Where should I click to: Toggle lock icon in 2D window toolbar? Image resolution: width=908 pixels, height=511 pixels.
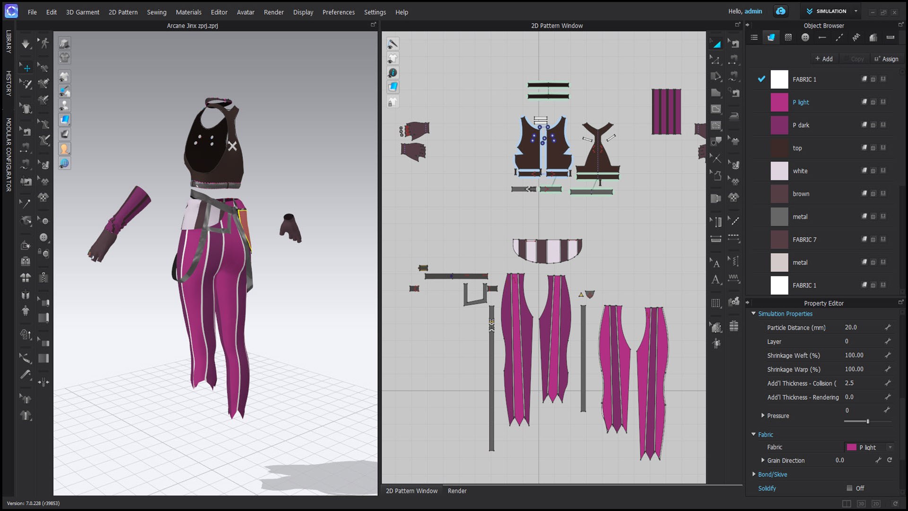[393, 102]
